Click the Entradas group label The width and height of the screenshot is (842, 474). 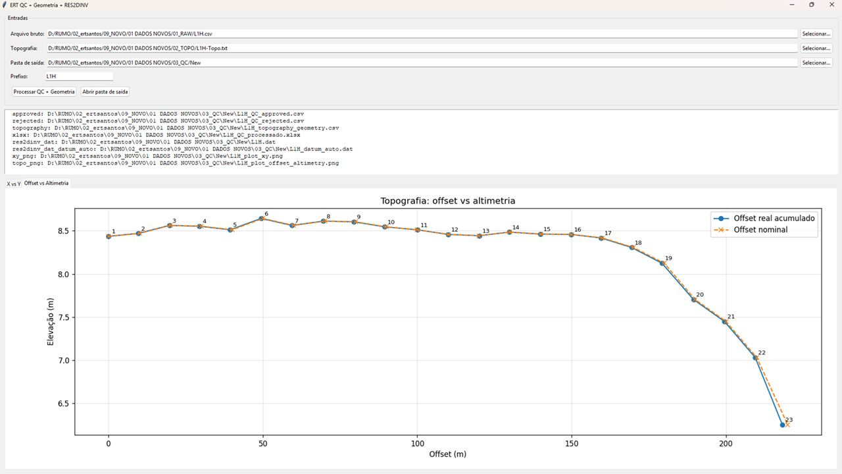click(18, 18)
